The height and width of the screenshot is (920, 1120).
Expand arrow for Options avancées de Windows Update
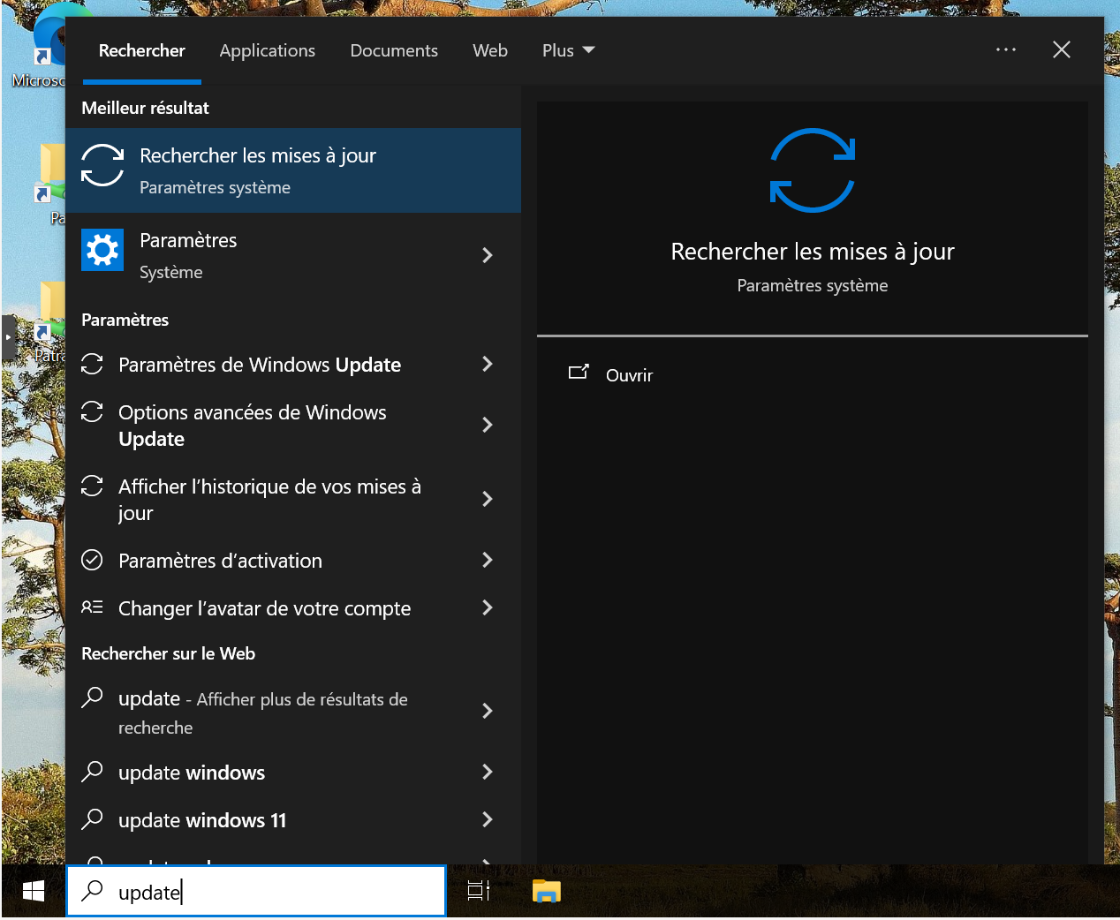[x=488, y=425]
